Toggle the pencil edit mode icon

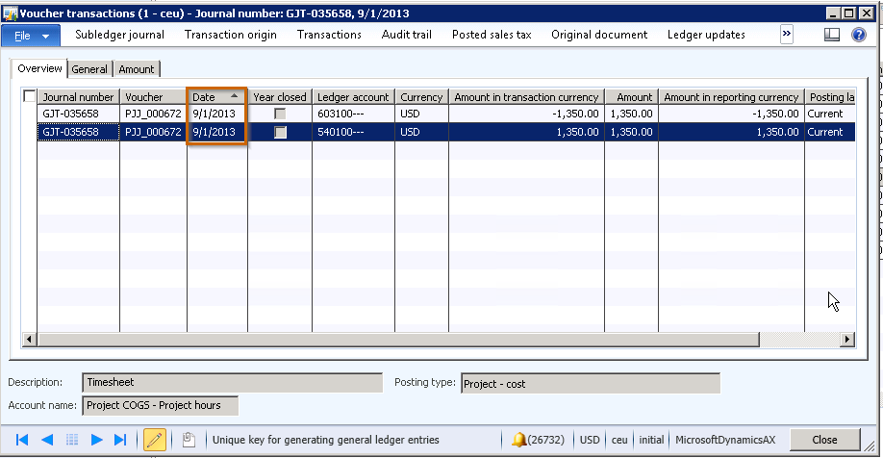[154, 440]
